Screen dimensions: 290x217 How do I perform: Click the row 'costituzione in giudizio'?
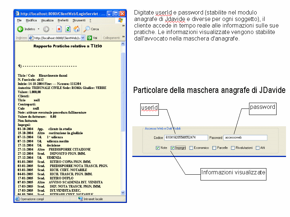click(50, 133)
